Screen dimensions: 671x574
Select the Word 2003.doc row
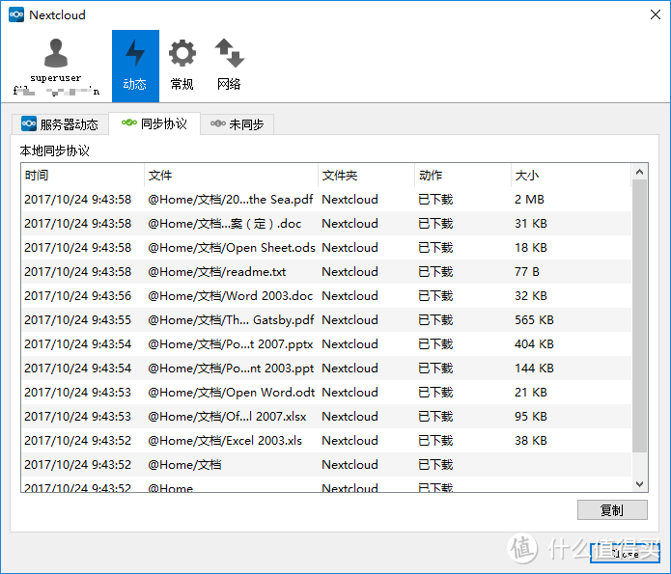point(326,295)
